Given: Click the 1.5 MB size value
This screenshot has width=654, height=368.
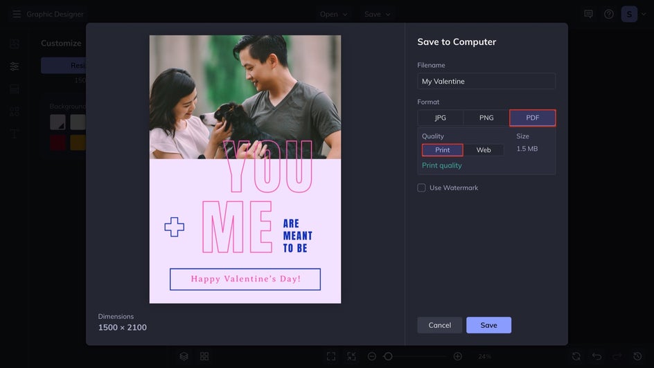Looking at the screenshot, I should (x=527, y=149).
